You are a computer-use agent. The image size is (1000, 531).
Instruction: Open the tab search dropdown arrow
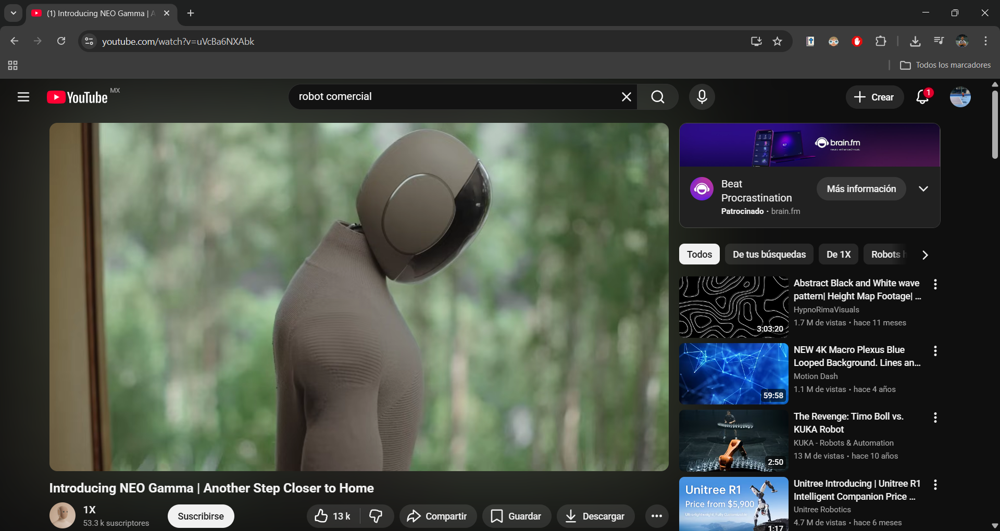[14, 13]
